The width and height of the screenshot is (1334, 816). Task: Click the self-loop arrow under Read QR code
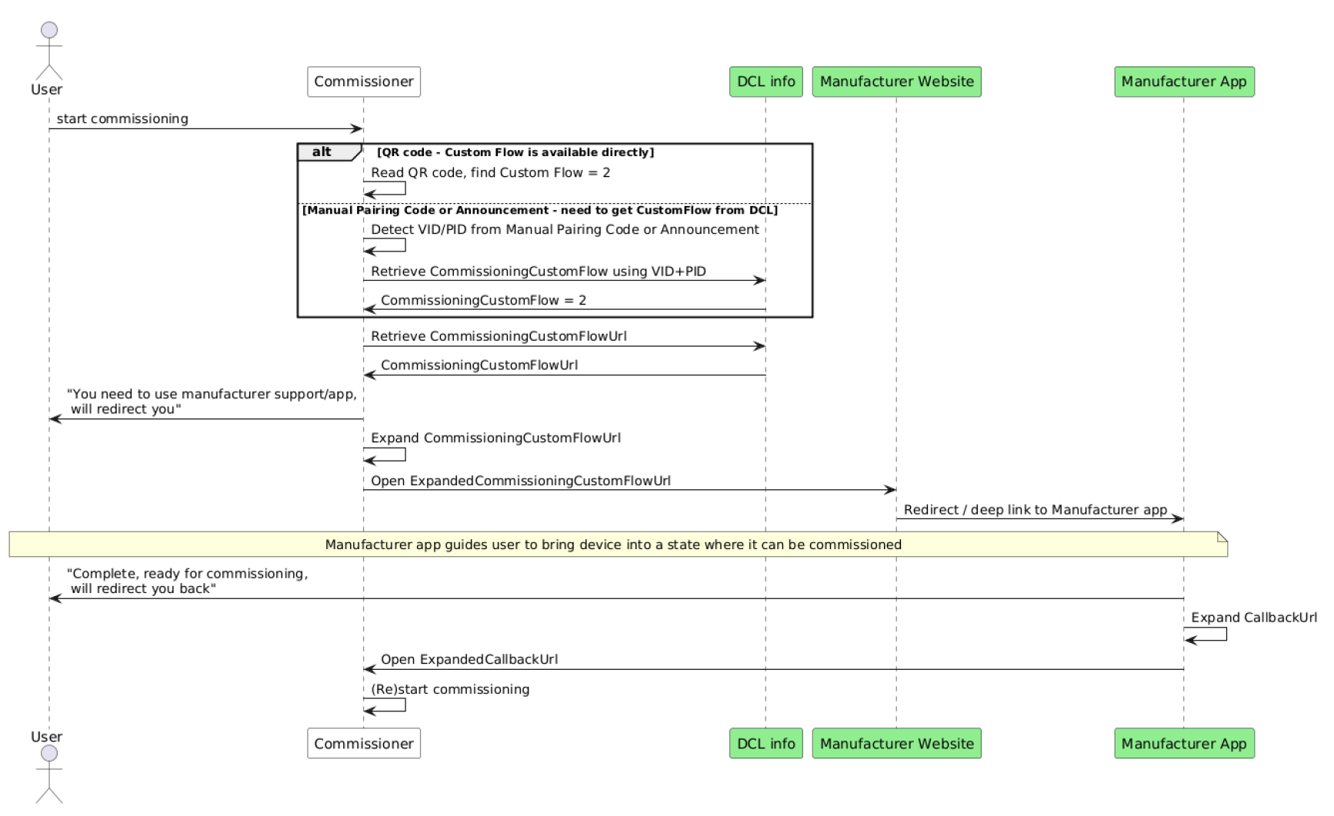(x=385, y=188)
